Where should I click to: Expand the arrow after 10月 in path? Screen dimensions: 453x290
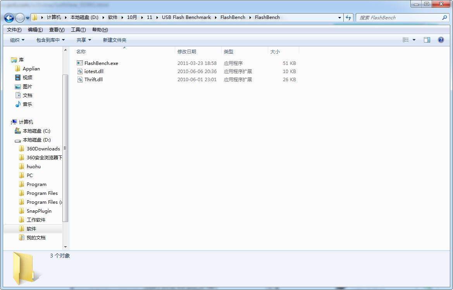pyautogui.click(x=142, y=17)
